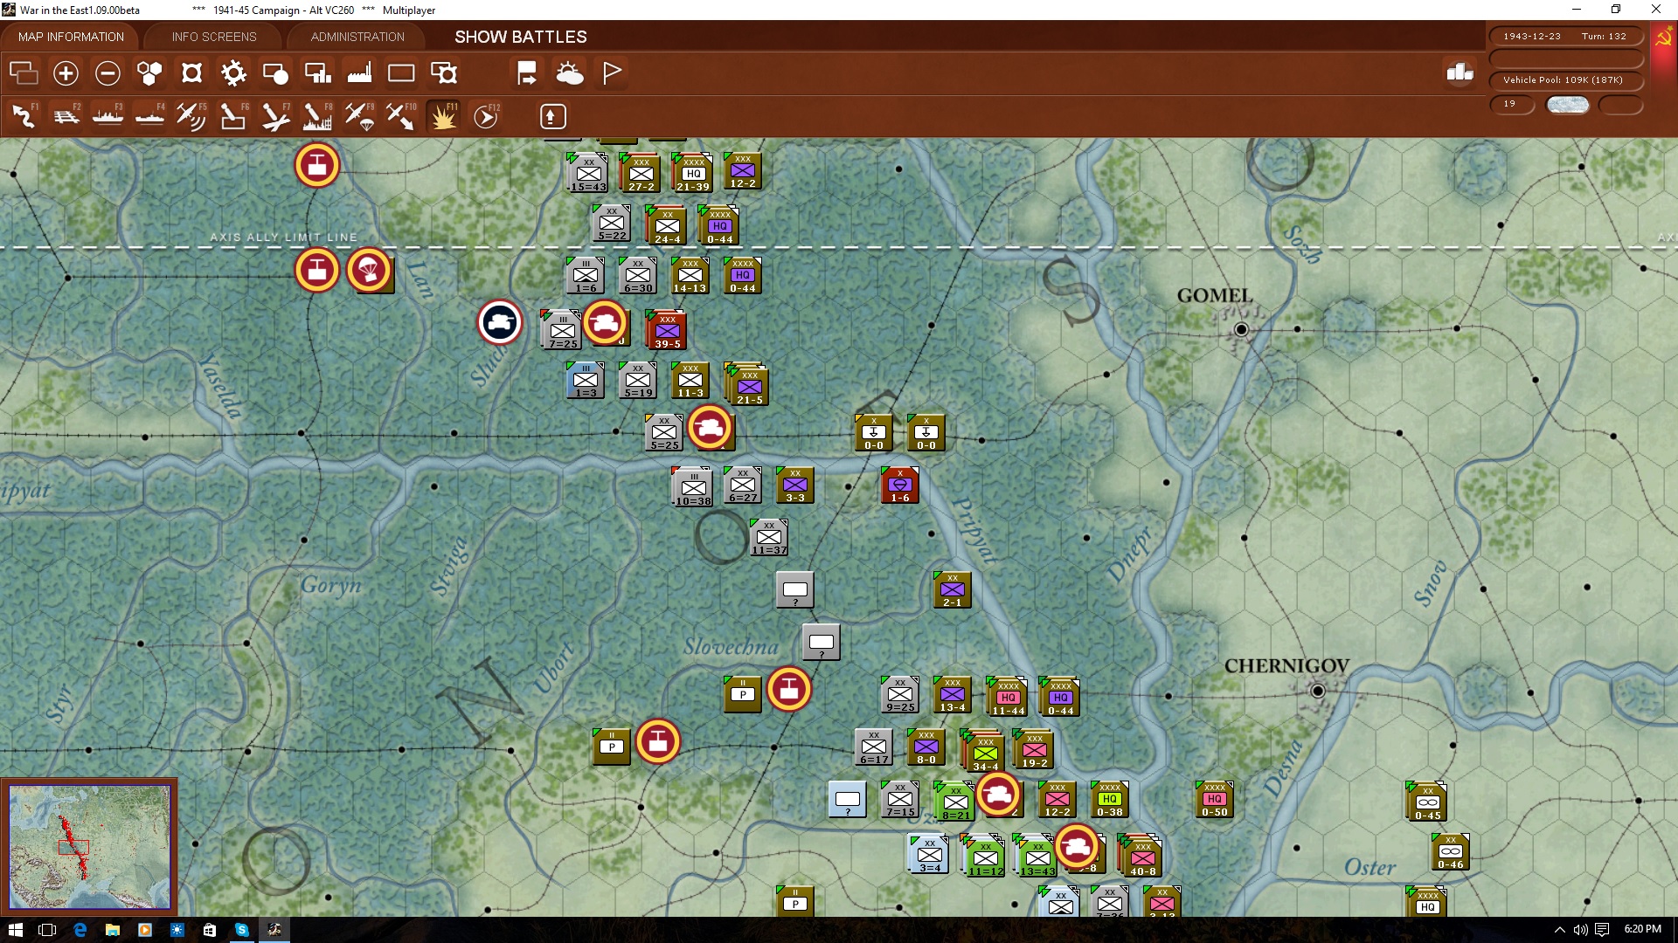This screenshot has height=943, width=1678.
Task: Open the INFO SCREENS tab
Action: [214, 37]
